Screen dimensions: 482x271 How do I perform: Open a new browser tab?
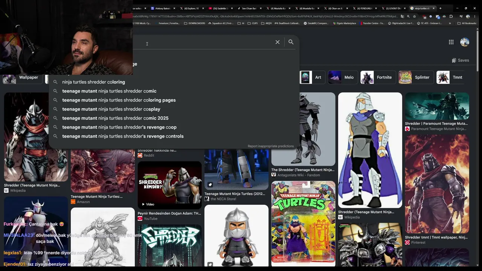pyautogui.click(x=440, y=8)
